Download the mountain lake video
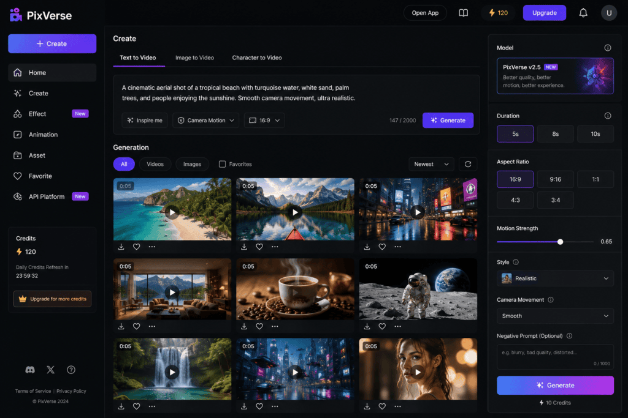This screenshot has width=628, height=418. tap(244, 247)
